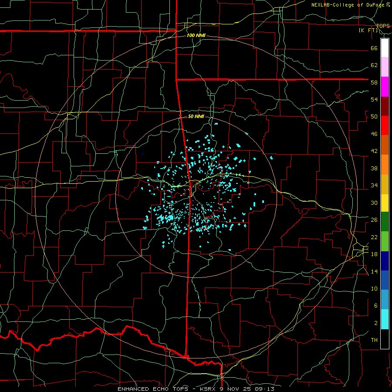
Task: Click the legend value 22
Action: 374,237
